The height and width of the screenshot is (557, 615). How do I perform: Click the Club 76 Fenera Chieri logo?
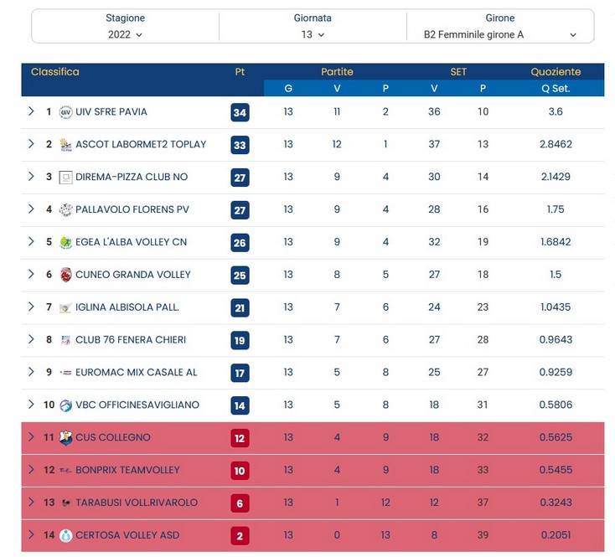(x=65, y=340)
